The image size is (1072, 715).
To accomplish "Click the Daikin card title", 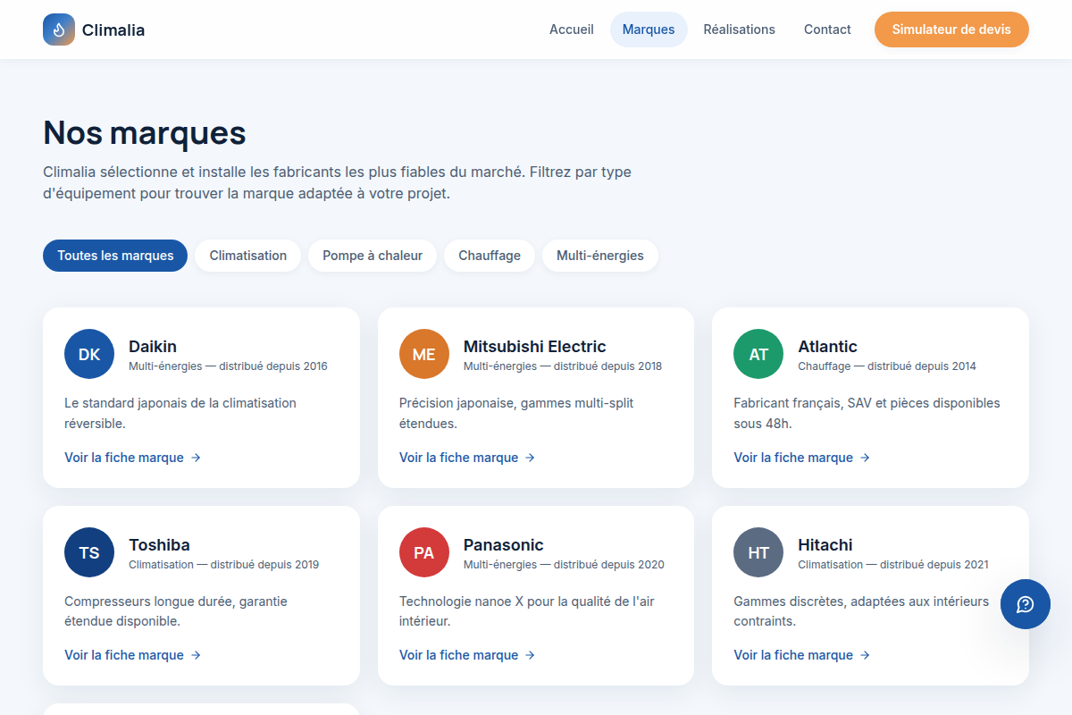I will [x=153, y=347].
